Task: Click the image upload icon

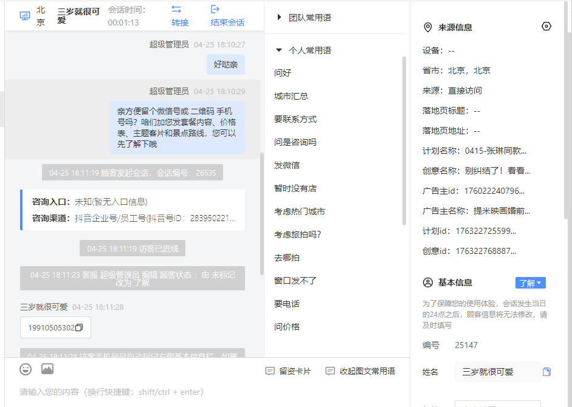Action: tap(47, 369)
